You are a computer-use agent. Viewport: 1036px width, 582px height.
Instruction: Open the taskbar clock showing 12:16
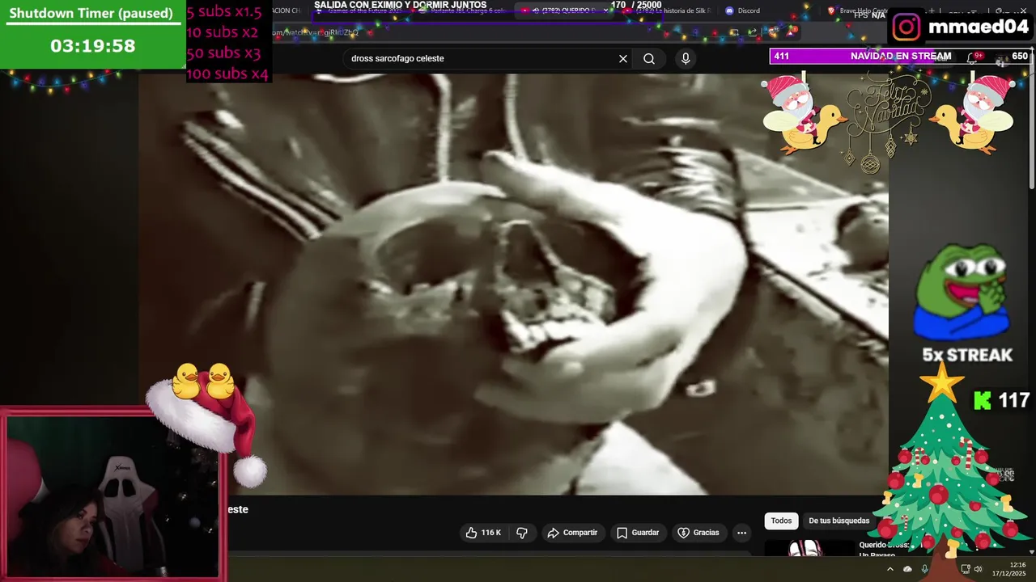pyautogui.click(x=1009, y=569)
